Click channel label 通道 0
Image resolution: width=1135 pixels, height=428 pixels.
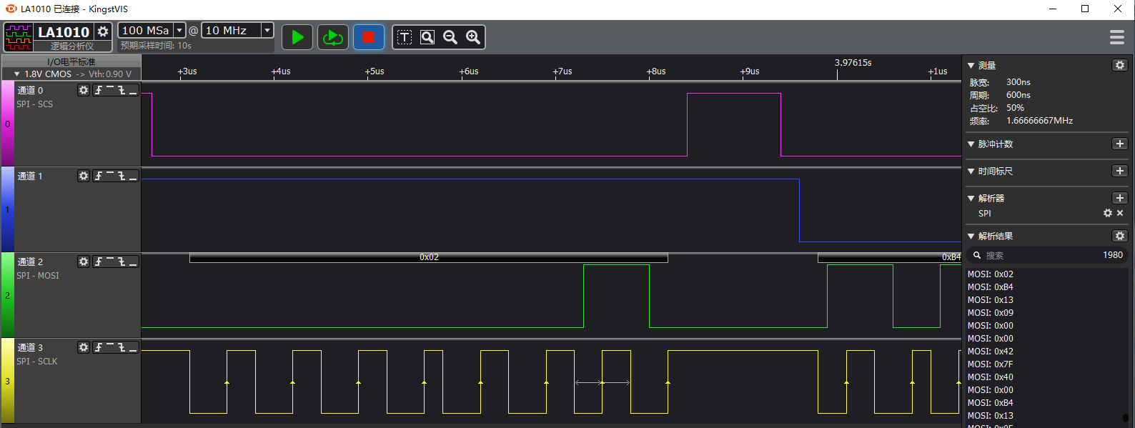click(30, 90)
